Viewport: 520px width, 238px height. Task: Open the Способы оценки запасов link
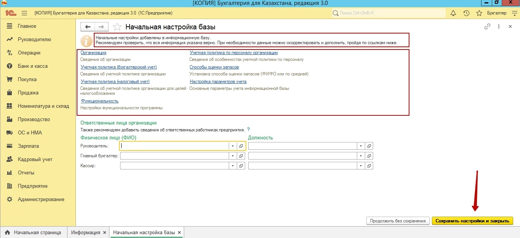coord(214,67)
